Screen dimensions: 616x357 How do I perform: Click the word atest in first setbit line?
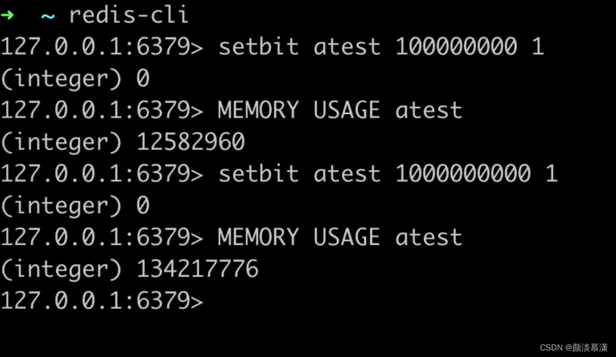click(347, 47)
